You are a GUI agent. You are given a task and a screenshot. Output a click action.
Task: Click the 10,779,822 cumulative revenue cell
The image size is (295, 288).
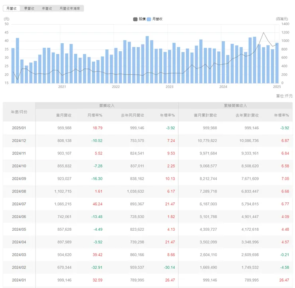coord(207,141)
